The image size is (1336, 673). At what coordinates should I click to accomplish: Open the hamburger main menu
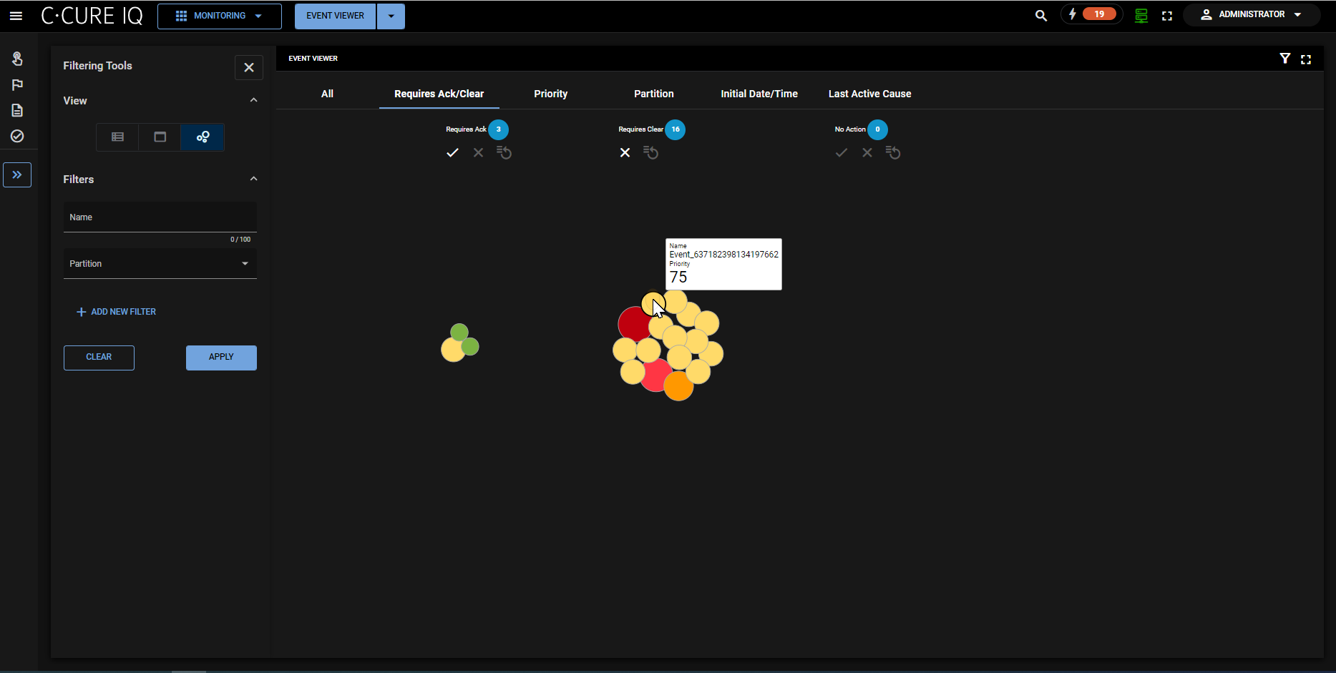16,16
